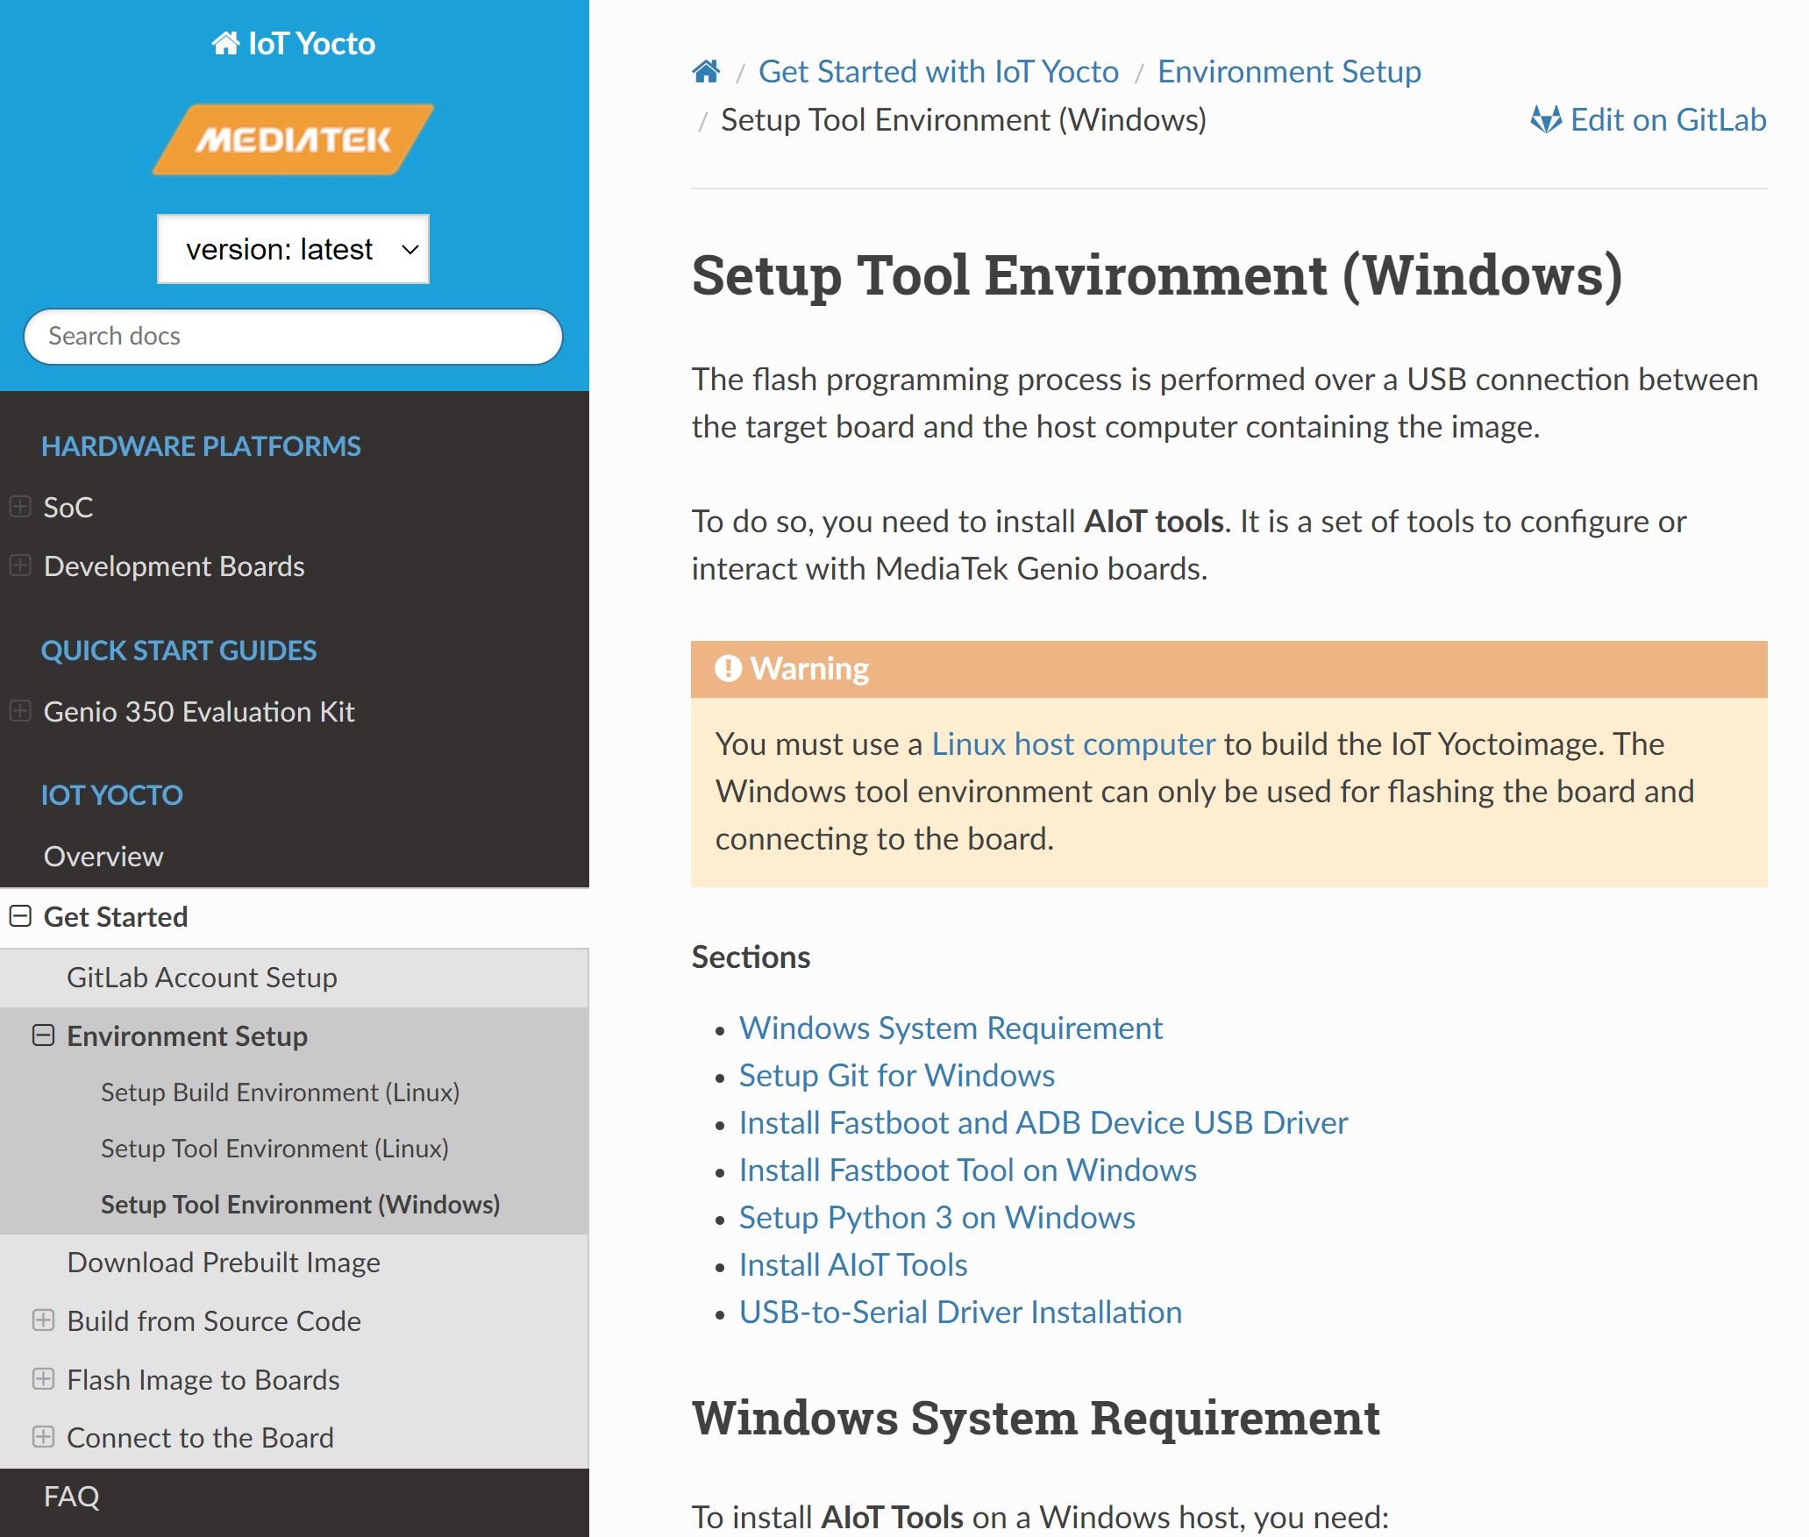Image resolution: width=1809 pixels, height=1537 pixels.
Task: Expand Connect to the Board
Action: pyautogui.click(x=43, y=1437)
